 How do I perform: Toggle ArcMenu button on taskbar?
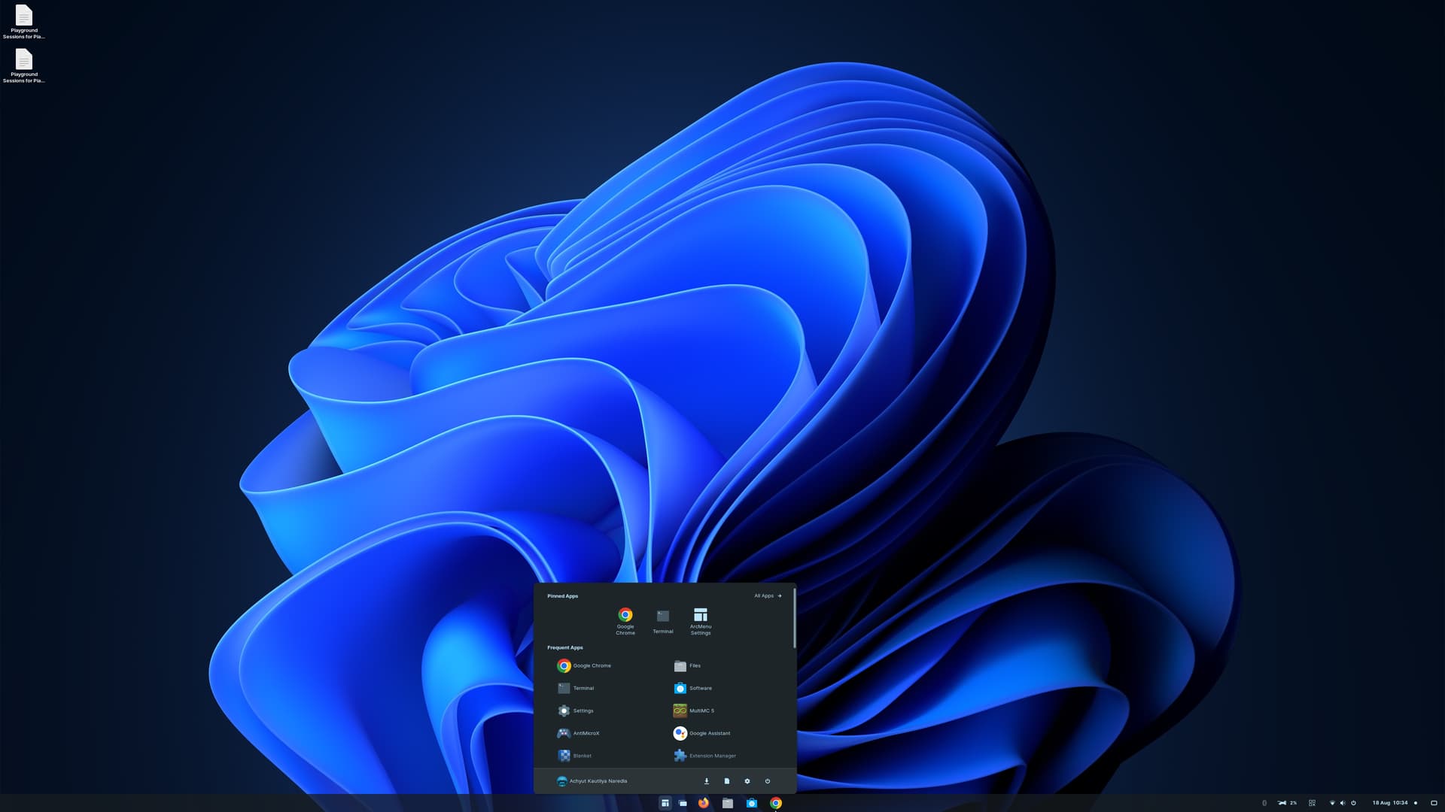pos(665,803)
